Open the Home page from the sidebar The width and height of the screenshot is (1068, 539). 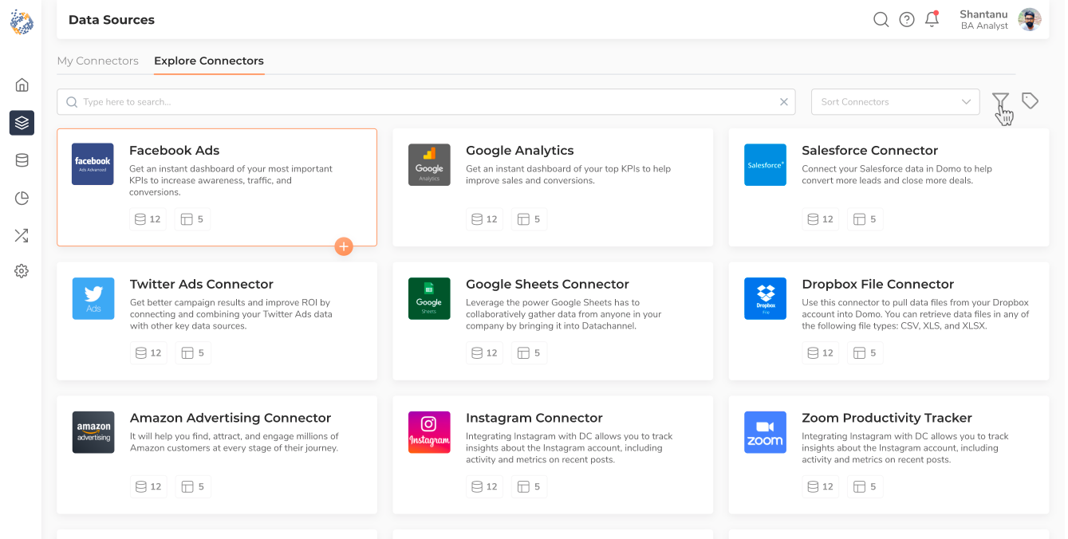[x=22, y=85]
